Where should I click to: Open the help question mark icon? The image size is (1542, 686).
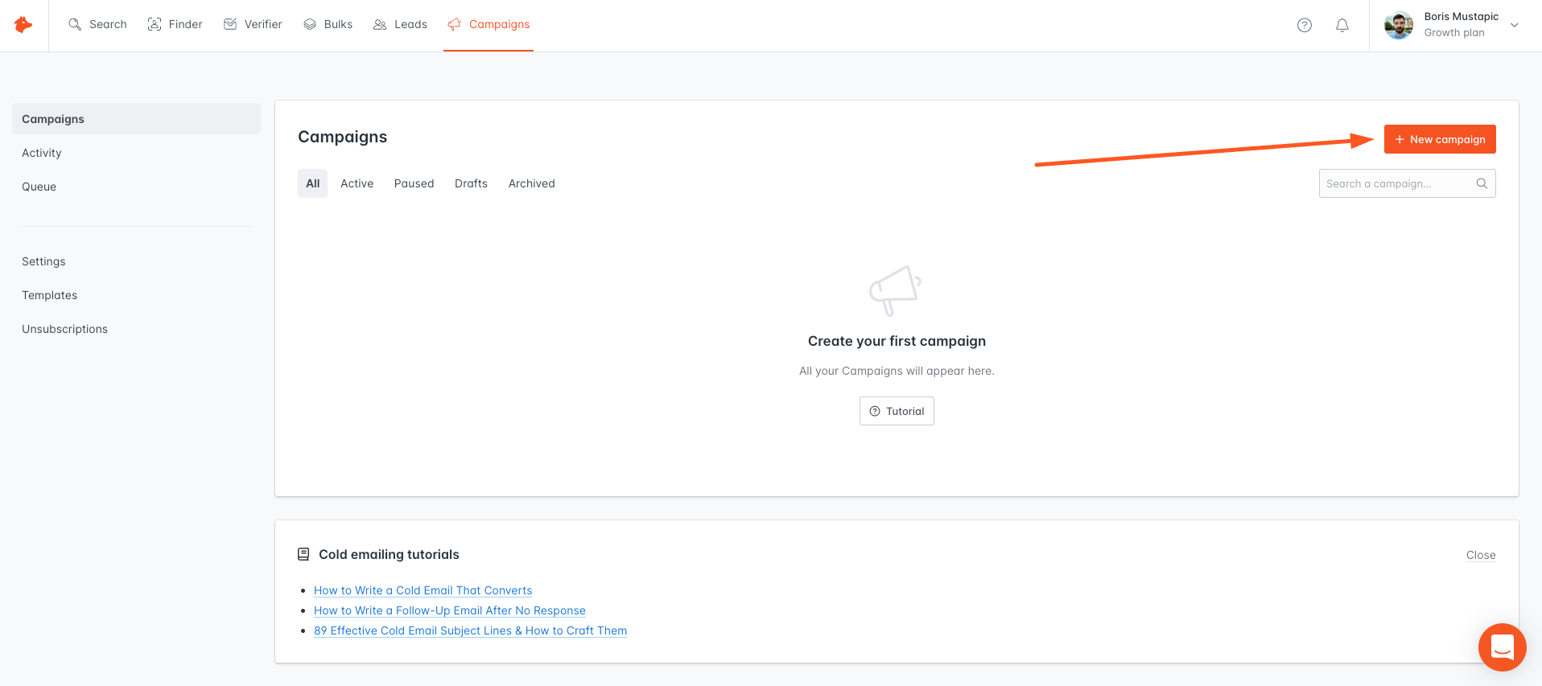click(x=1305, y=25)
